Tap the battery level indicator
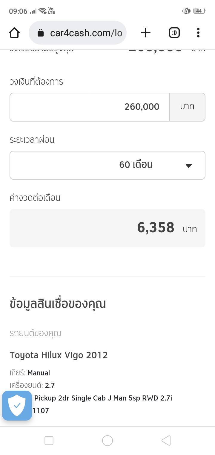The image size is (215, 455). click(x=199, y=11)
